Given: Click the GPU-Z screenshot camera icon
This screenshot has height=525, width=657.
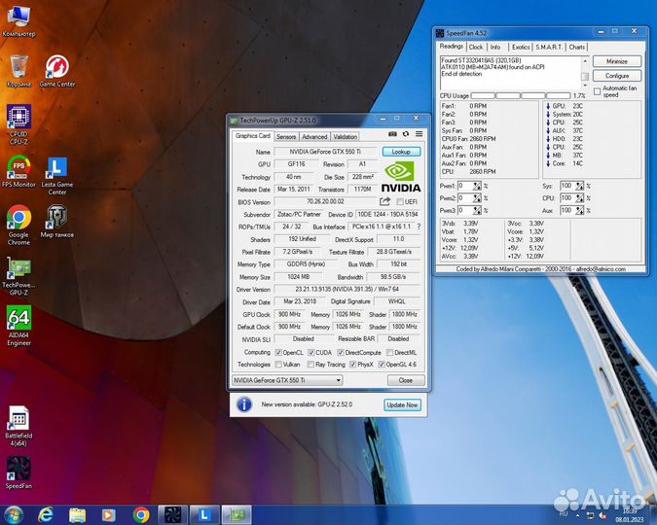Looking at the screenshot, I should [392, 134].
